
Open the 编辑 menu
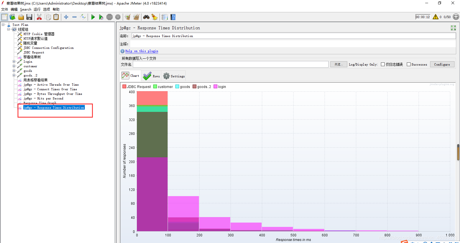coord(14,9)
